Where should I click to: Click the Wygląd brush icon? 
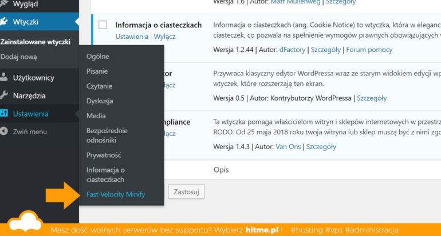[3, 3]
